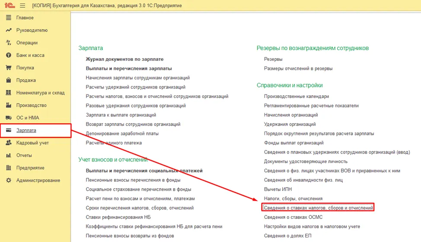Click the Банк и касса icon
The height and width of the screenshot is (242, 421).
click(9, 55)
